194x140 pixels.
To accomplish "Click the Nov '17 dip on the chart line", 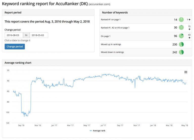I will point(135,87).
